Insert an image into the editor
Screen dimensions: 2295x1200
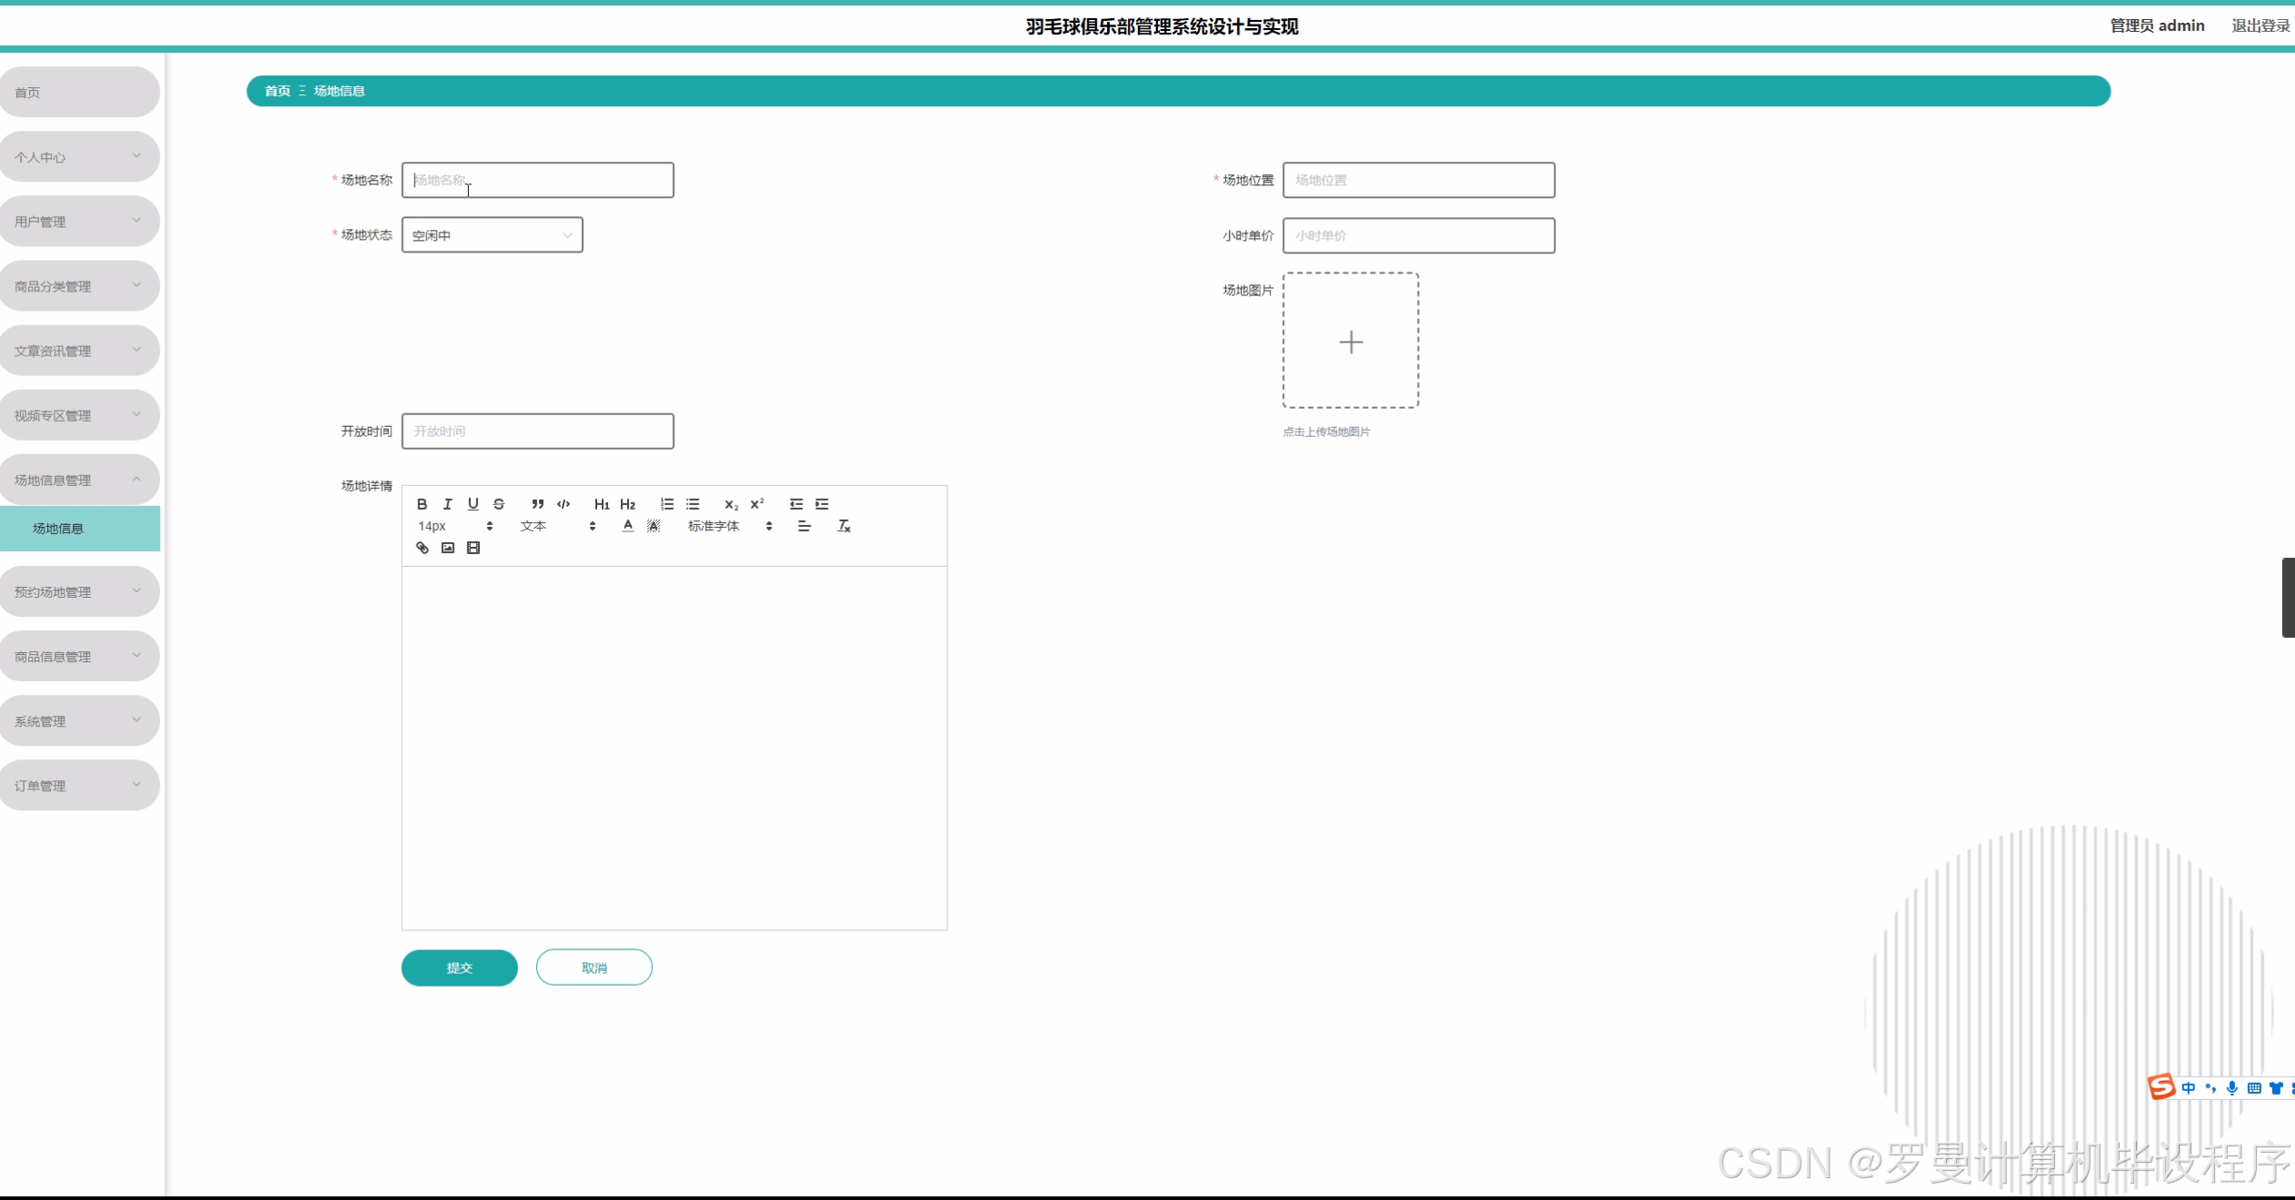point(448,548)
